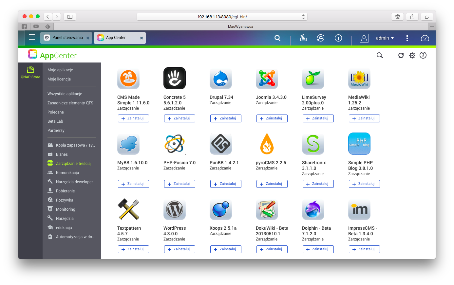Viewport: 454px width, 285px height.
Task: Select Zasadnicze elementy QTS category
Action: pos(70,103)
